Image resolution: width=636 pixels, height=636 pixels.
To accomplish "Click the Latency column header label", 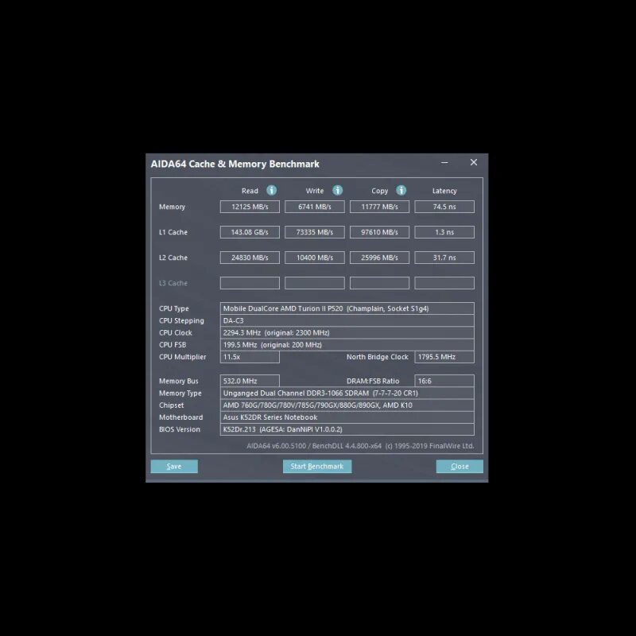I will click(x=444, y=191).
